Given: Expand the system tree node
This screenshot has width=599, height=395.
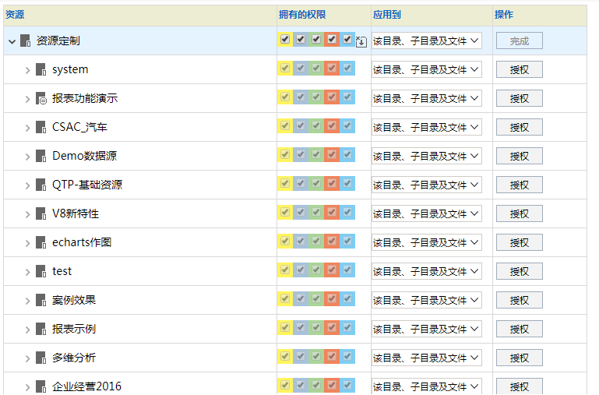Looking at the screenshot, I should [x=27, y=70].
